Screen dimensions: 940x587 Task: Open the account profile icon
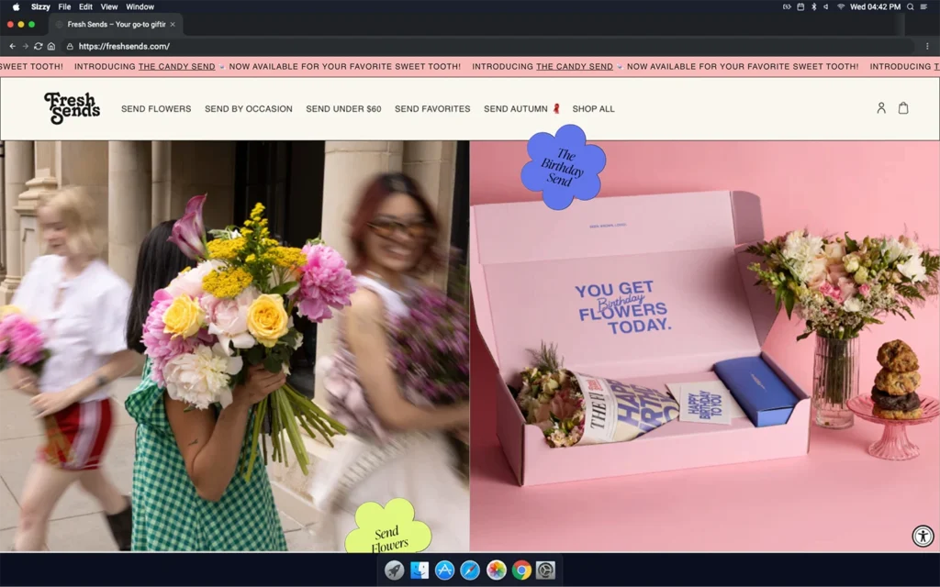coord(881,108)
